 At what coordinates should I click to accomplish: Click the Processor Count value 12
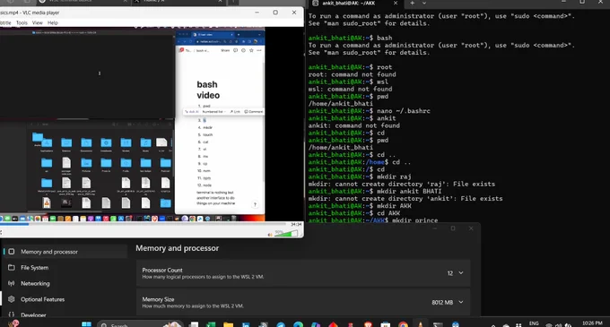coord(450,273)
